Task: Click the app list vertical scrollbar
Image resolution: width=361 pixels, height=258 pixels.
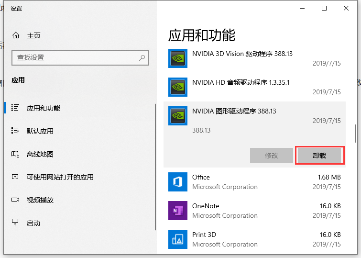Action: [356, 134]
